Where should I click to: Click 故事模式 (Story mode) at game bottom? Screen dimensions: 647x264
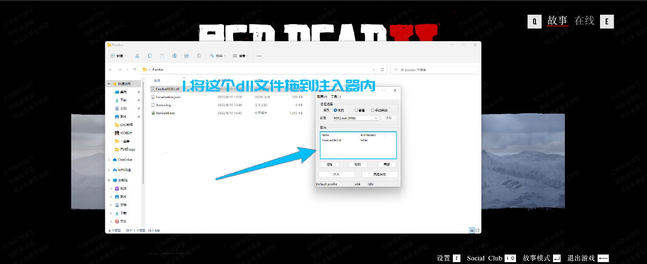point(542,258)
